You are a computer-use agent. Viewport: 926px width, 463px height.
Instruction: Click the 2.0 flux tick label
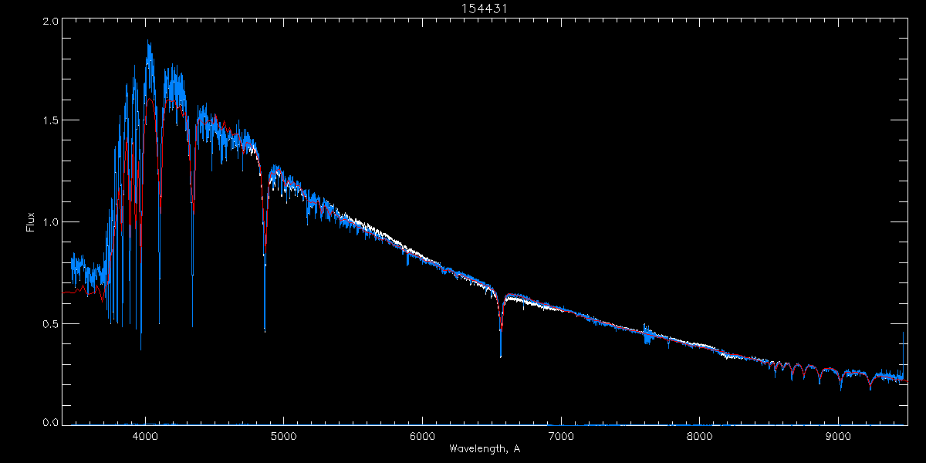click(x=50, y=22)
